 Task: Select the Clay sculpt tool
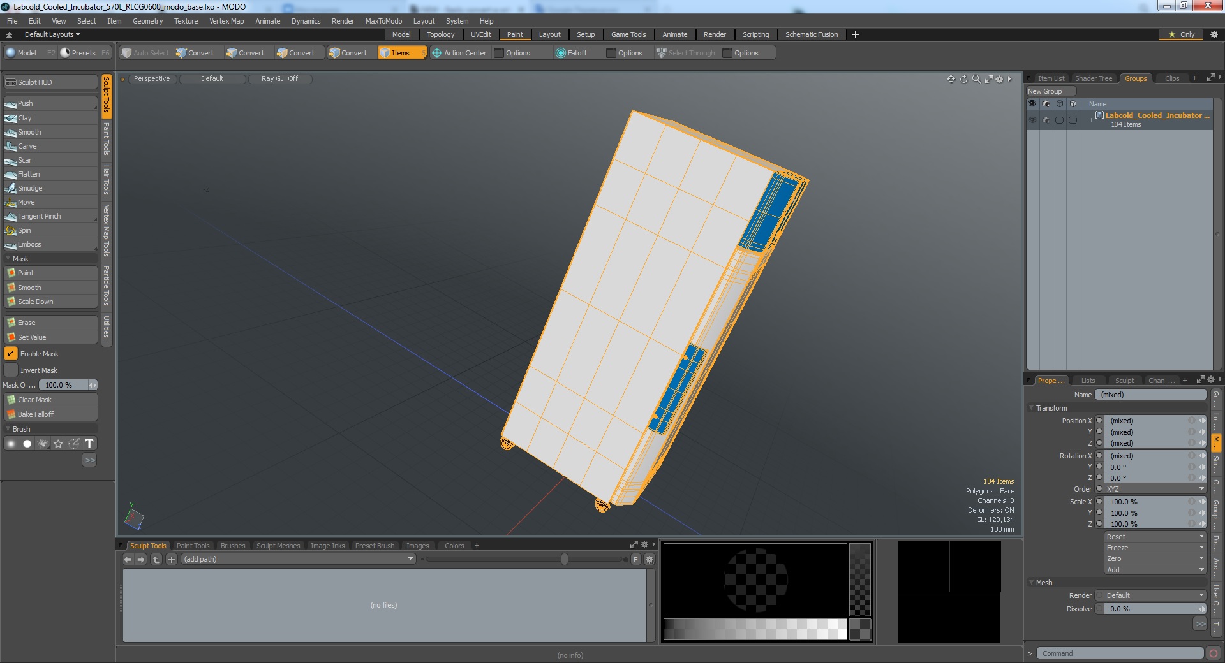click(50, 118)
